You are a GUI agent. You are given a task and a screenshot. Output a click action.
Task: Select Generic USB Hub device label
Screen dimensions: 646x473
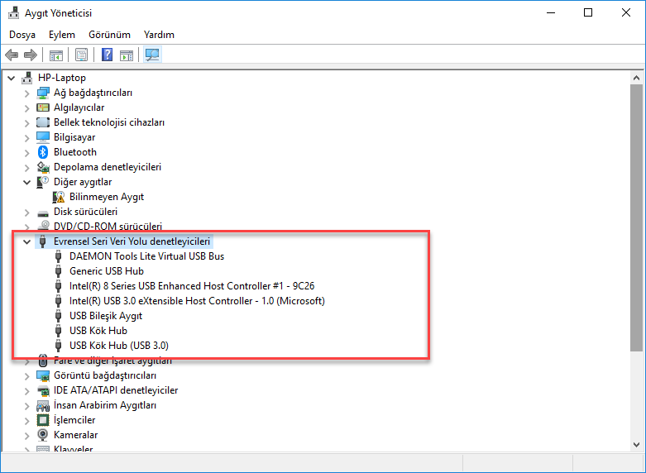coord(107,271)
